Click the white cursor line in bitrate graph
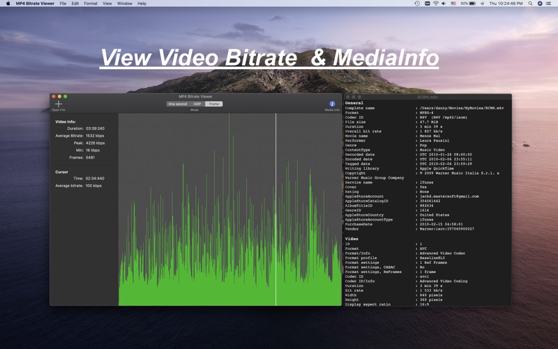The image size is (558, 349). pyautogui.click(x=276, y=209)
